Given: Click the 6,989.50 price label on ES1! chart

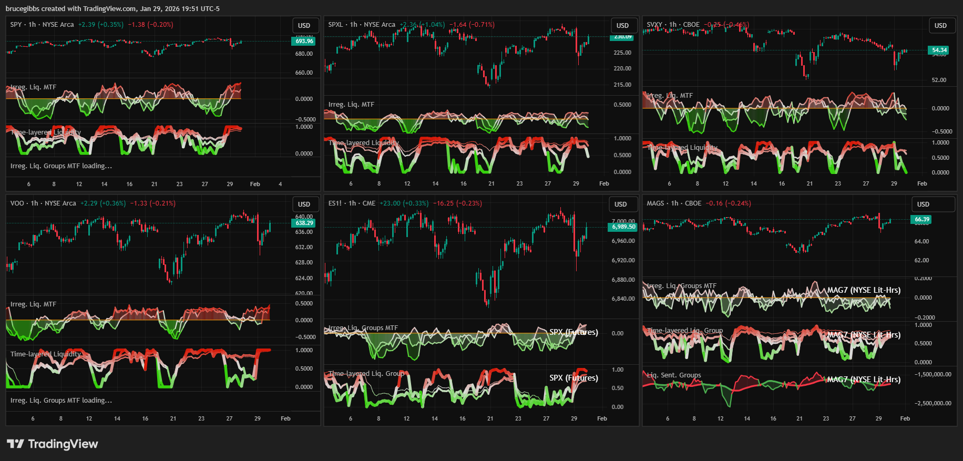Looking at the screenshot, I should coord(623,227).
